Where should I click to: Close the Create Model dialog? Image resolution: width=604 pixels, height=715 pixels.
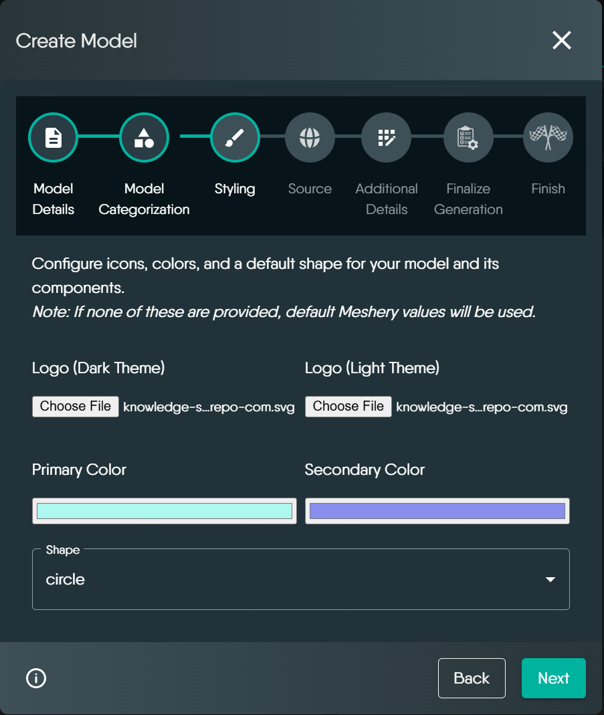click(x=561, y=41)
